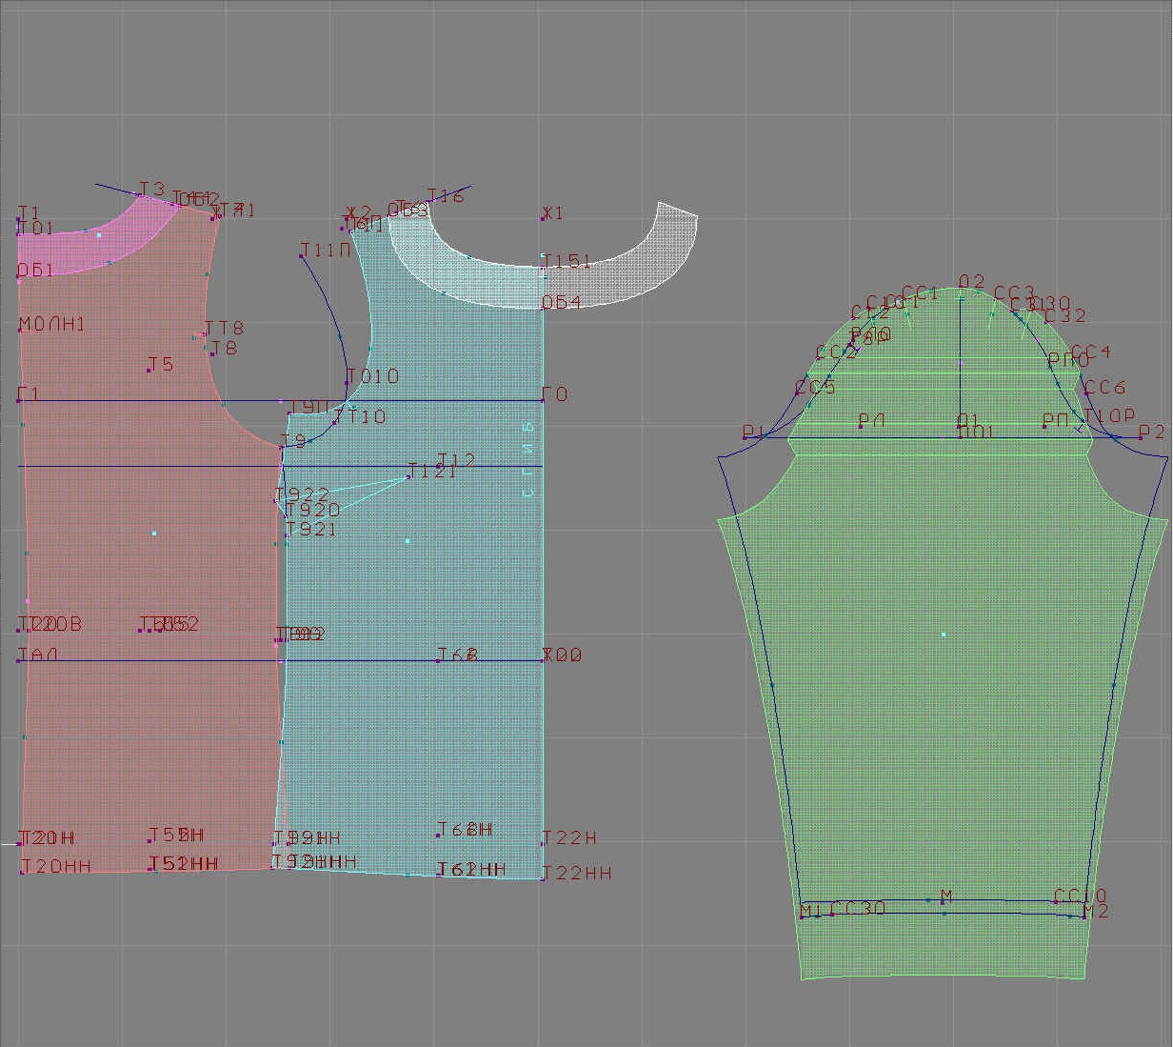Click point Г0 on chest line
The image size is (1173, 1047).
(x=543, y=400)
